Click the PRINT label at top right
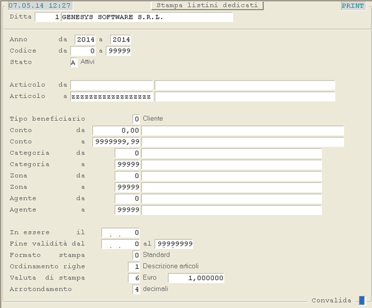This screenshot has width=372, height=308. 353,6
